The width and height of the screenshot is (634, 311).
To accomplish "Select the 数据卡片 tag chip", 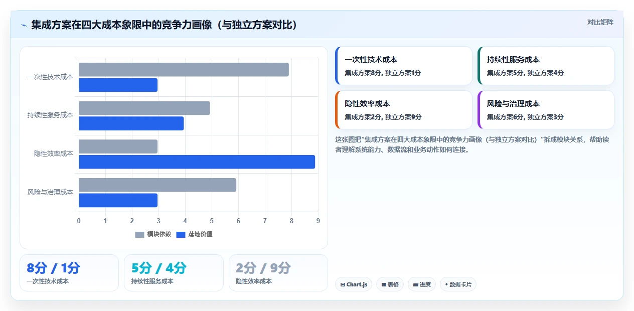I will (x=458, y=284).
